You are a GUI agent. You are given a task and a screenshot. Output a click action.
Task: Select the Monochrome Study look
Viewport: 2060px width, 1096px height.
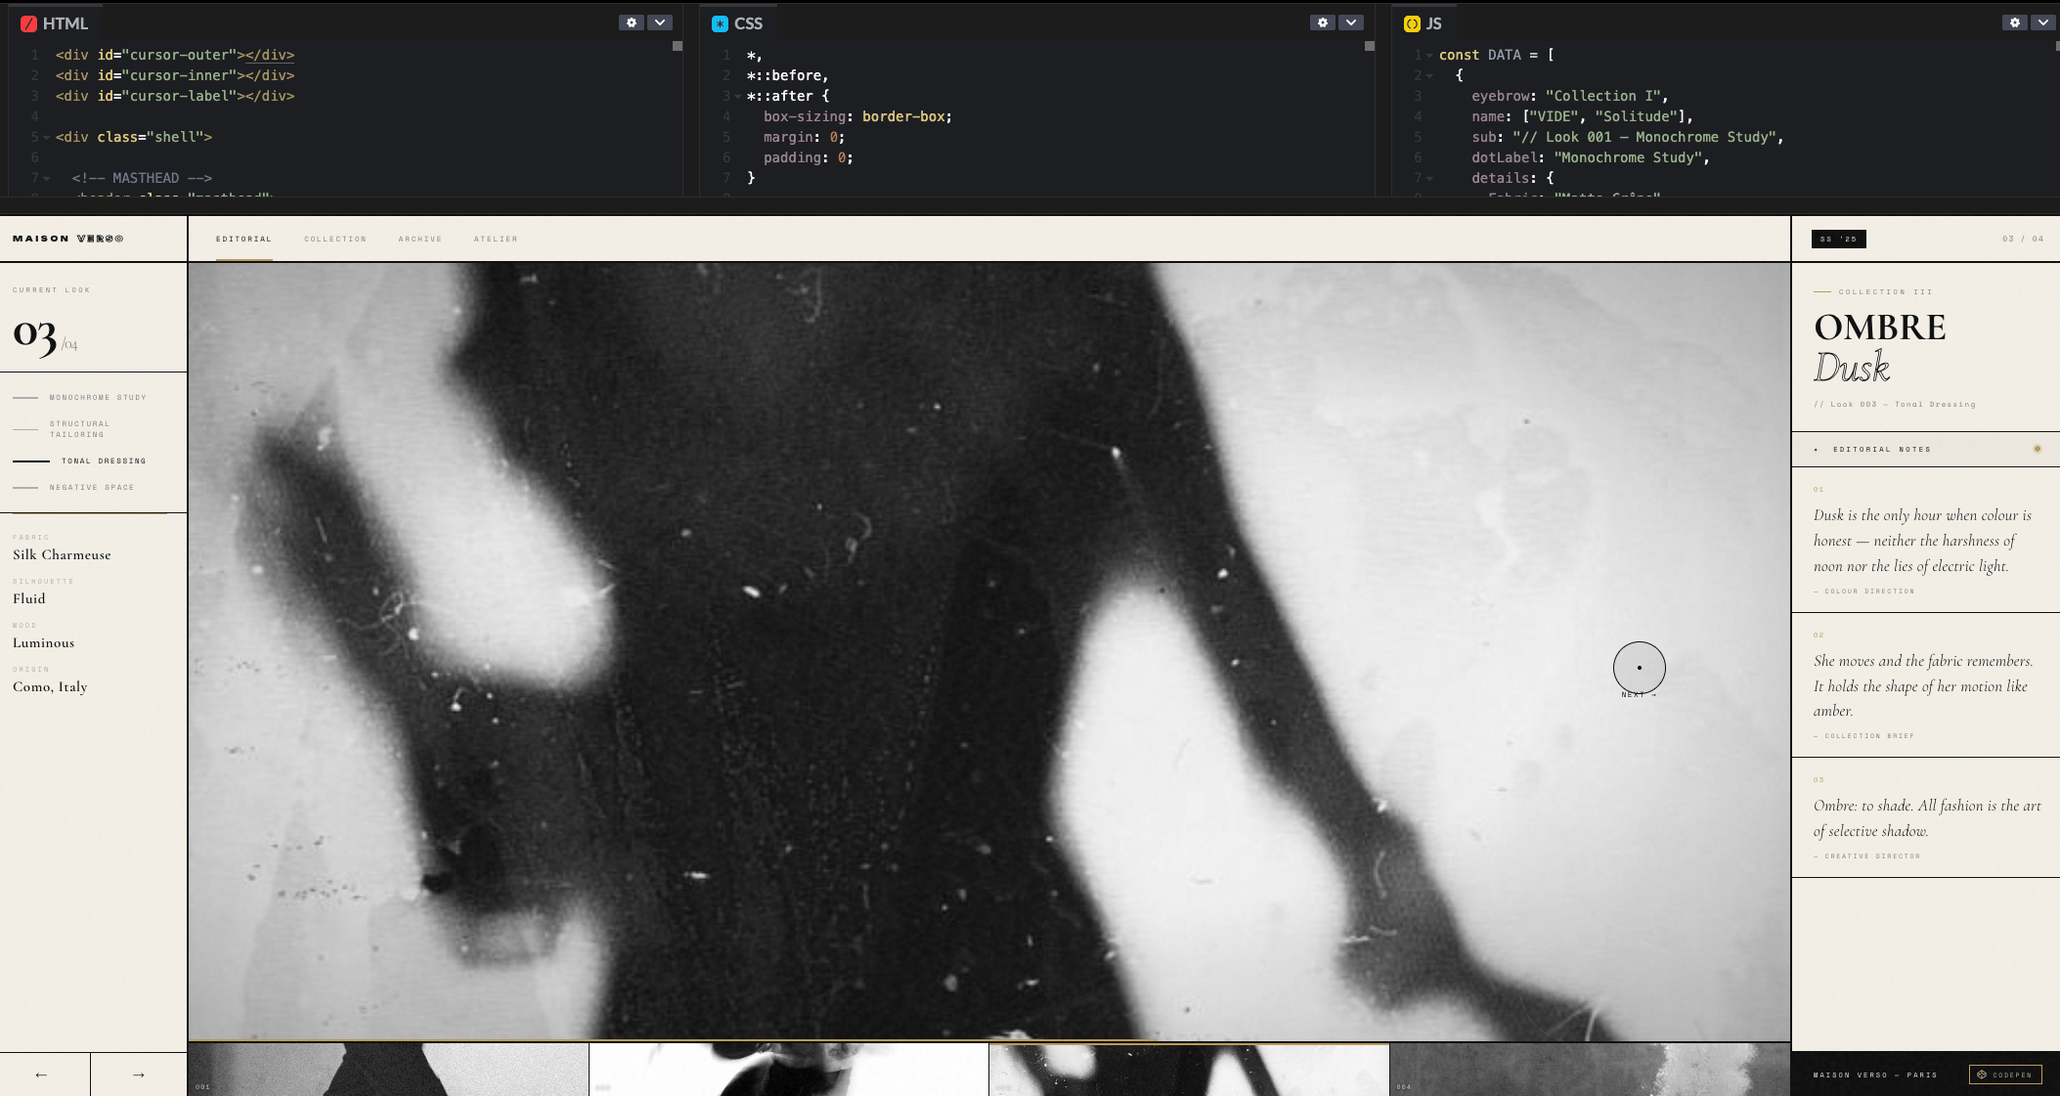(x=97, y=398)
